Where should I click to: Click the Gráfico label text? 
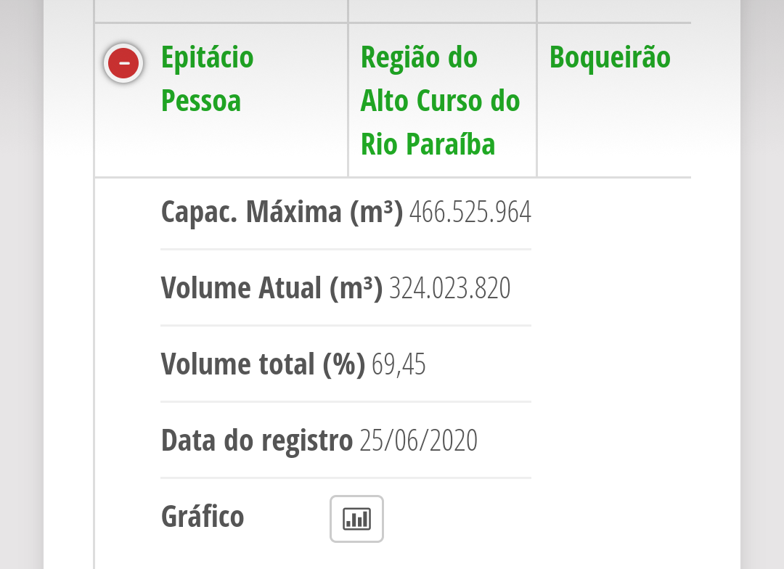[x=203, y=517]
